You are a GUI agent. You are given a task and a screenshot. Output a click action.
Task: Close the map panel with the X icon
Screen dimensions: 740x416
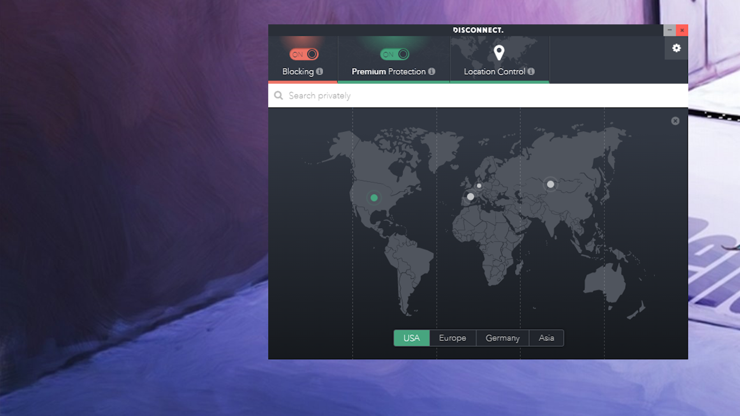click(x=675, y=121)
